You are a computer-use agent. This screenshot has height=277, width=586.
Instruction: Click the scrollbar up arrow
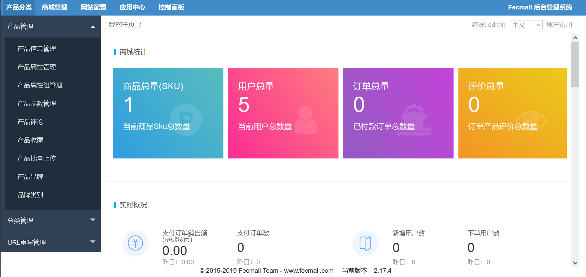pyautogui.click(x=575, y=38)
